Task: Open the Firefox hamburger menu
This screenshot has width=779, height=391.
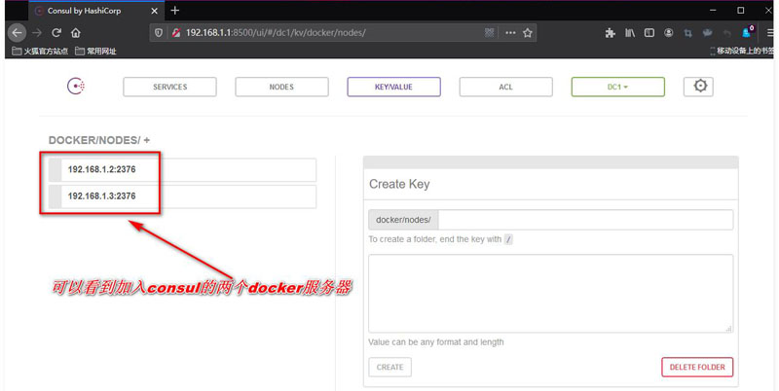Action: coord(771,33)
